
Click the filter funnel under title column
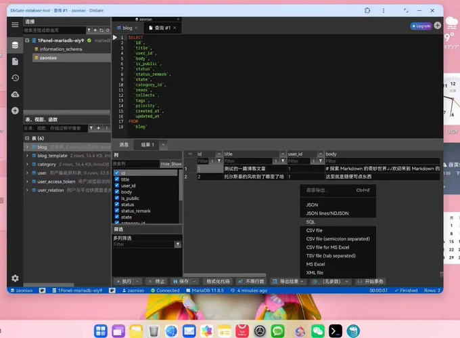pyautogui.click(x=283, y=161)
